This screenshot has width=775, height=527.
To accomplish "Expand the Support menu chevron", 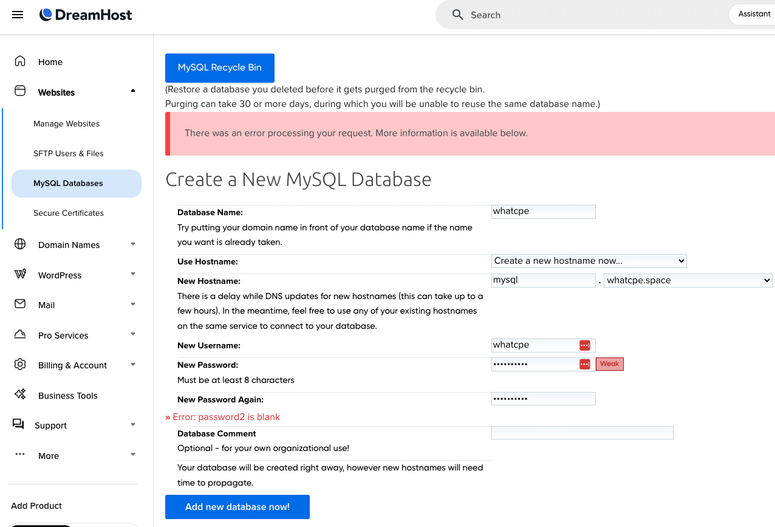I will (x=133, y=425).
